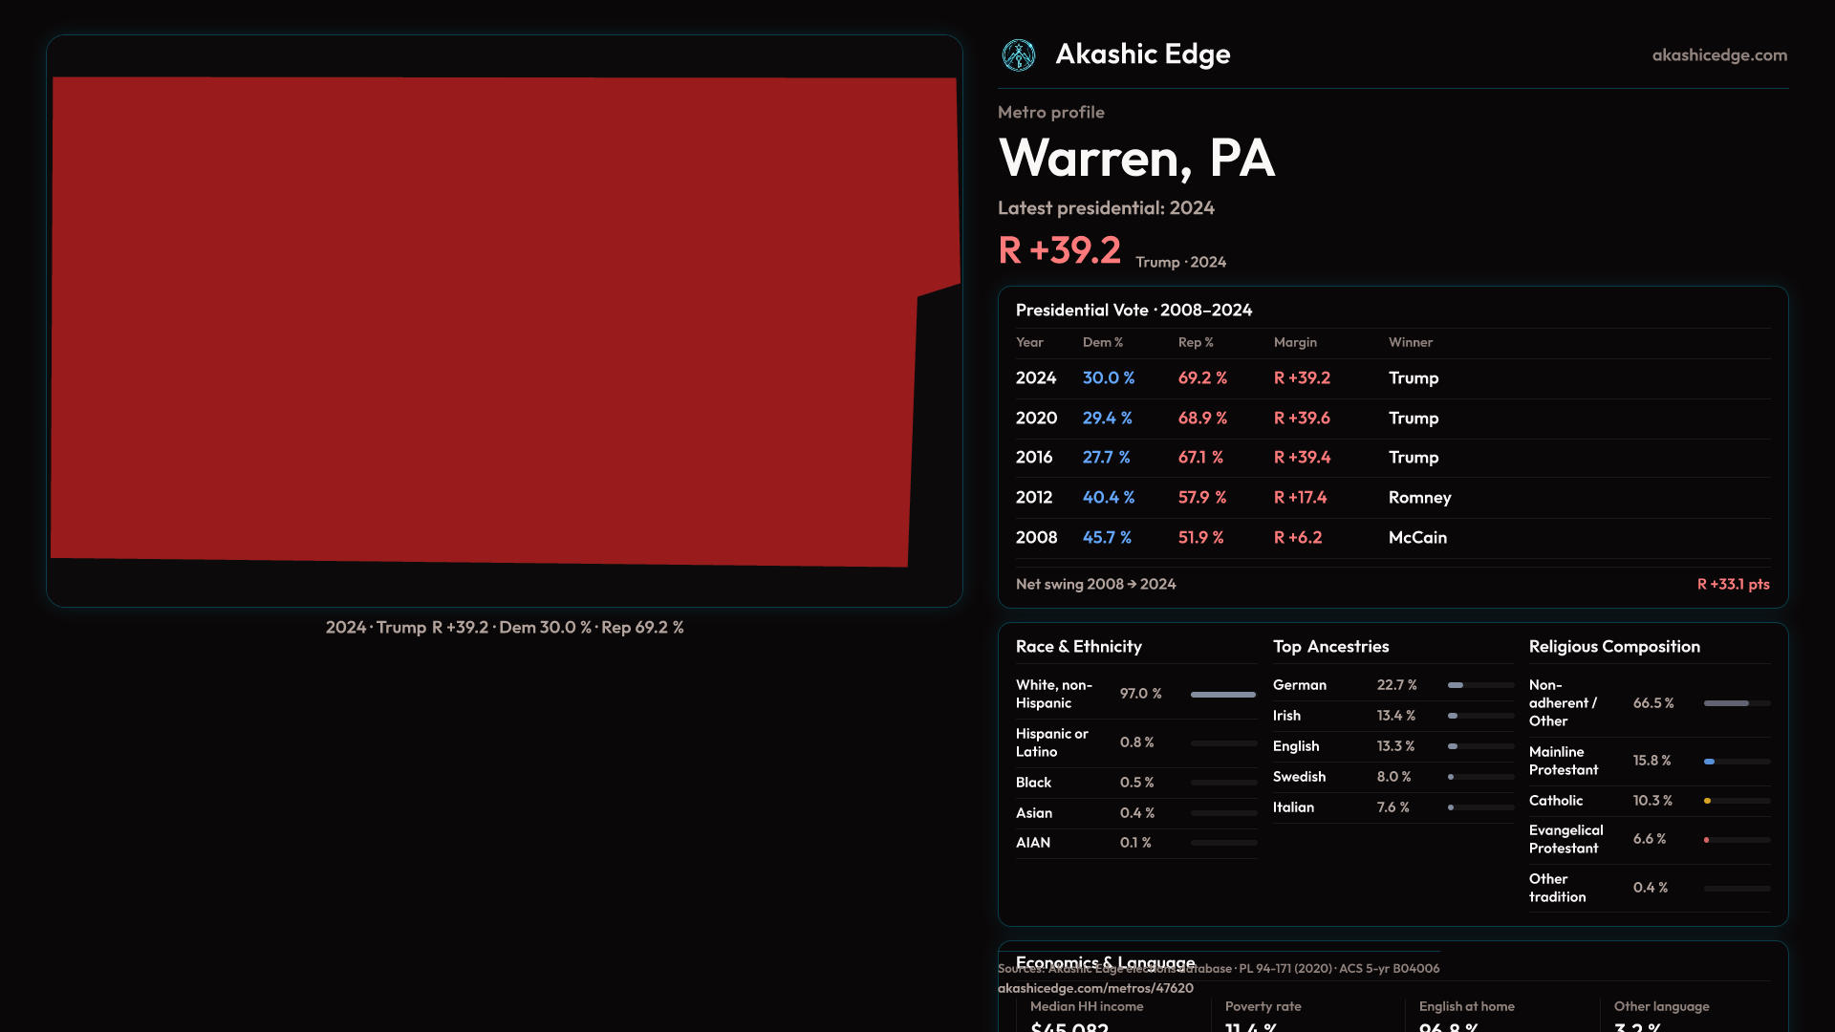
Task: Click the Catholic yellow bar indicator
Action: click(x=1708, y=801)
